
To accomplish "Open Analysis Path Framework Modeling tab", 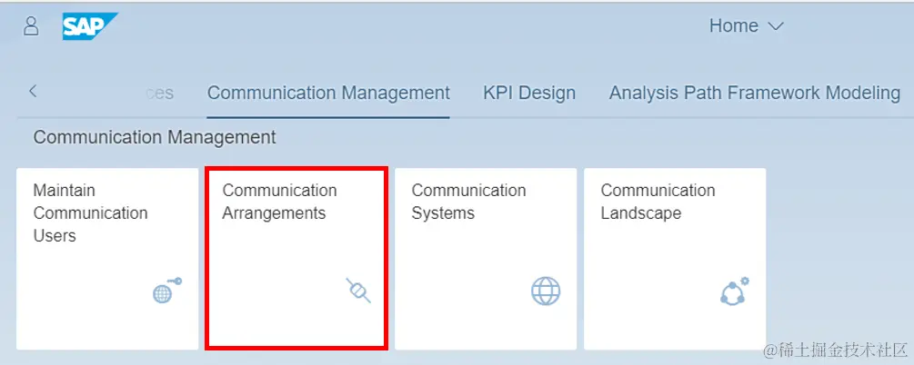I will click(755, 93).
